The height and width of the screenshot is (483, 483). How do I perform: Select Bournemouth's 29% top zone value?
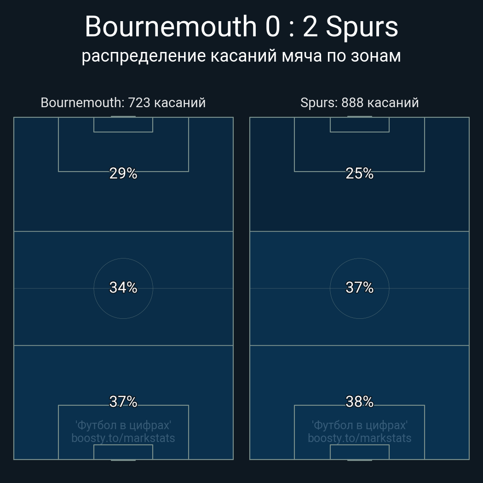pyautogui.click(x=123, y=173)
